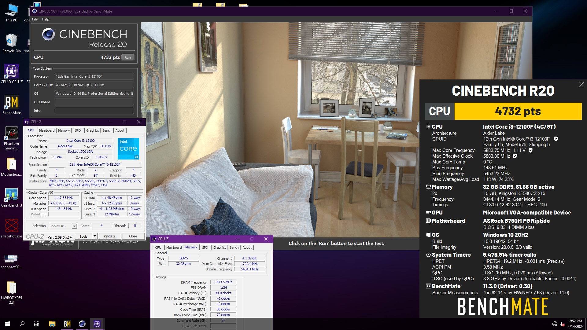The width and height of the screenshot is (587, 330).
Task: Click GFX Board field in Cinebench
Action: [x=94, y=102]
